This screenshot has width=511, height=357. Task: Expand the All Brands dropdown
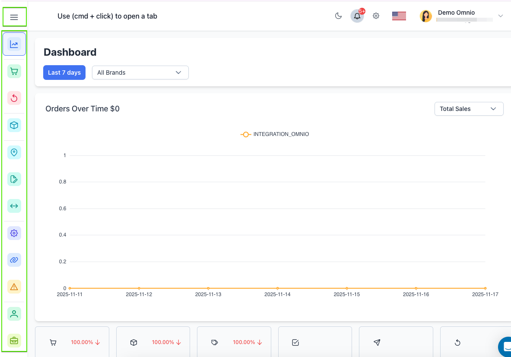click(x=140, y=73)
